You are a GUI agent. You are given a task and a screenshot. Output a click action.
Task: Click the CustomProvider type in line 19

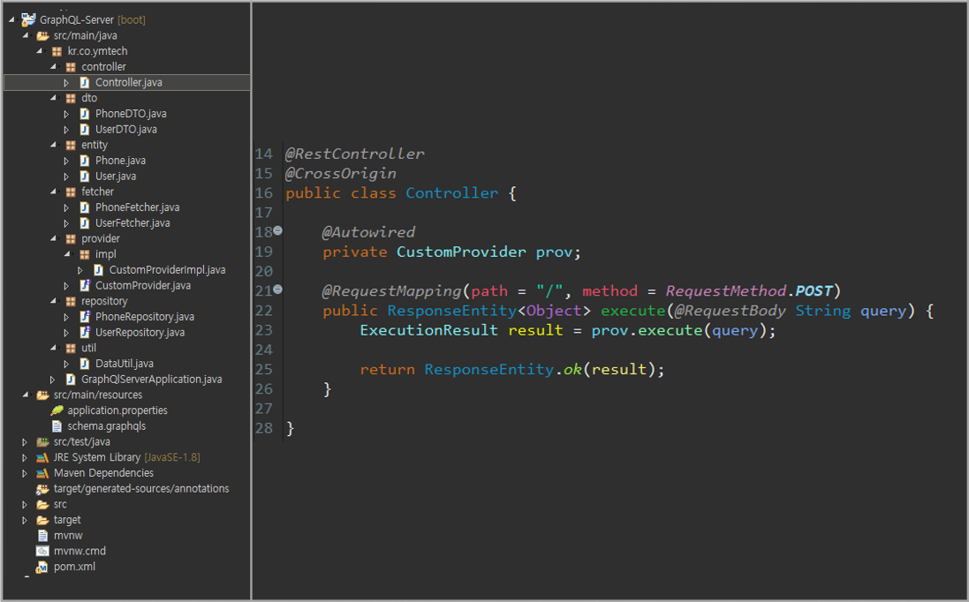[x=460, y=252]
